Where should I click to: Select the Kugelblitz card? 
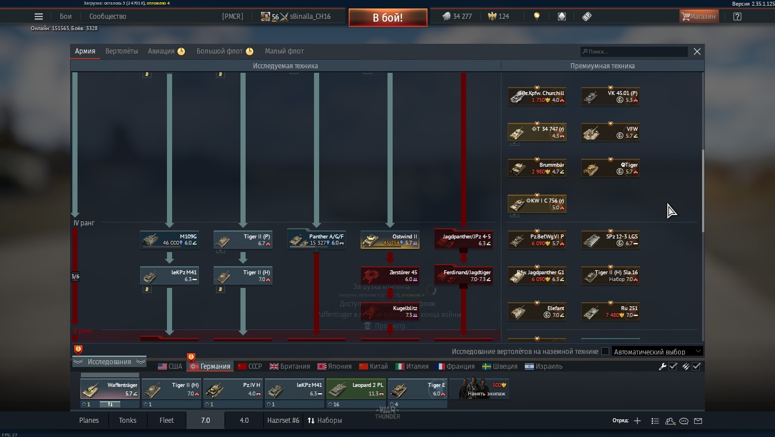click(x=390, y=311)
